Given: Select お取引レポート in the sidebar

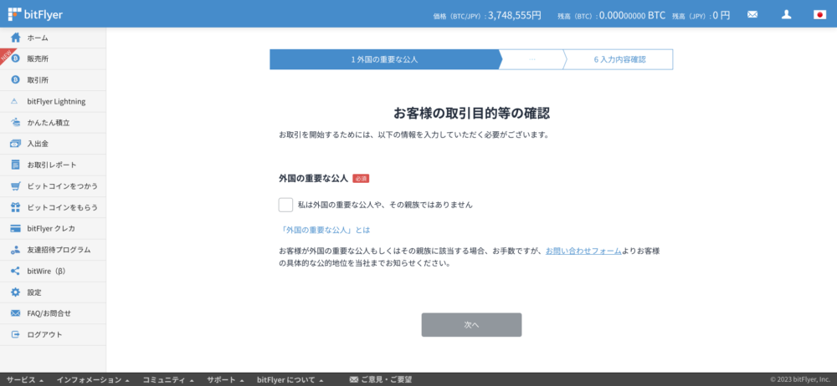Looking at the screenshot, I should (x=51, y=165).
